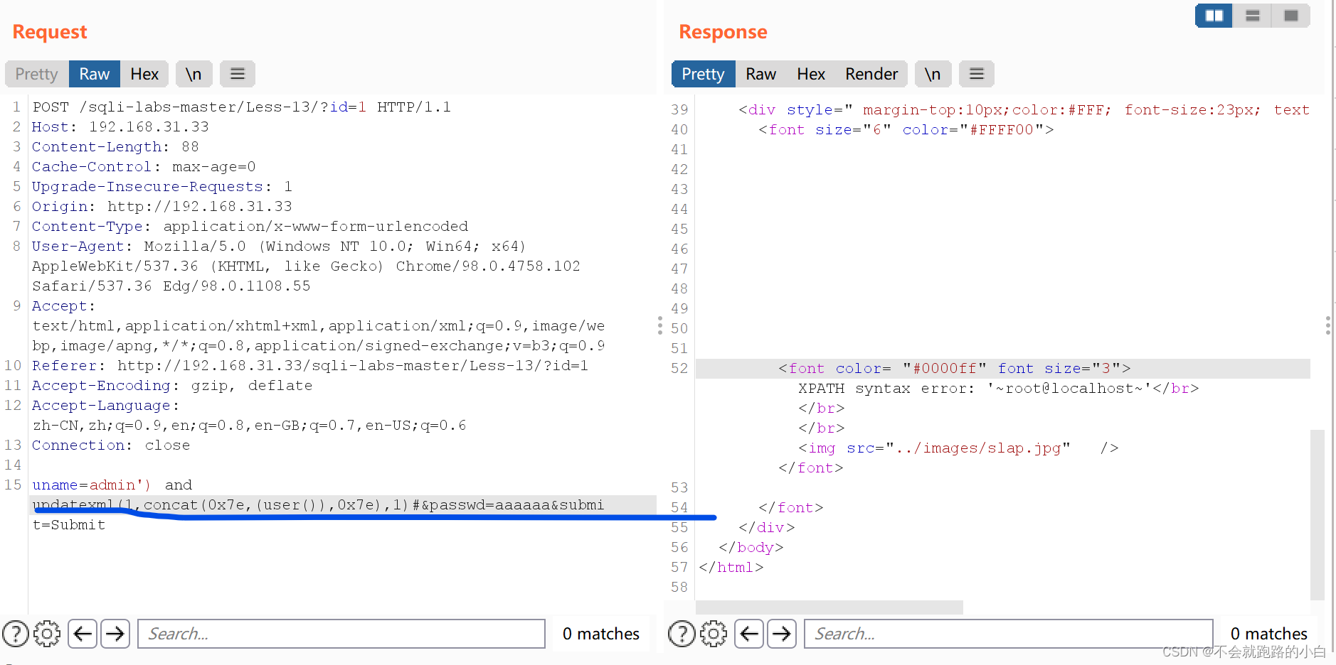Open the Response Render tab
Screen dimensions: 1336x665
pos(871,74)
